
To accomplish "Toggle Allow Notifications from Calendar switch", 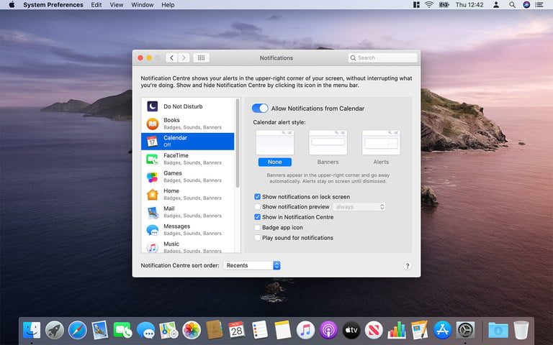I will pos(260,109).
